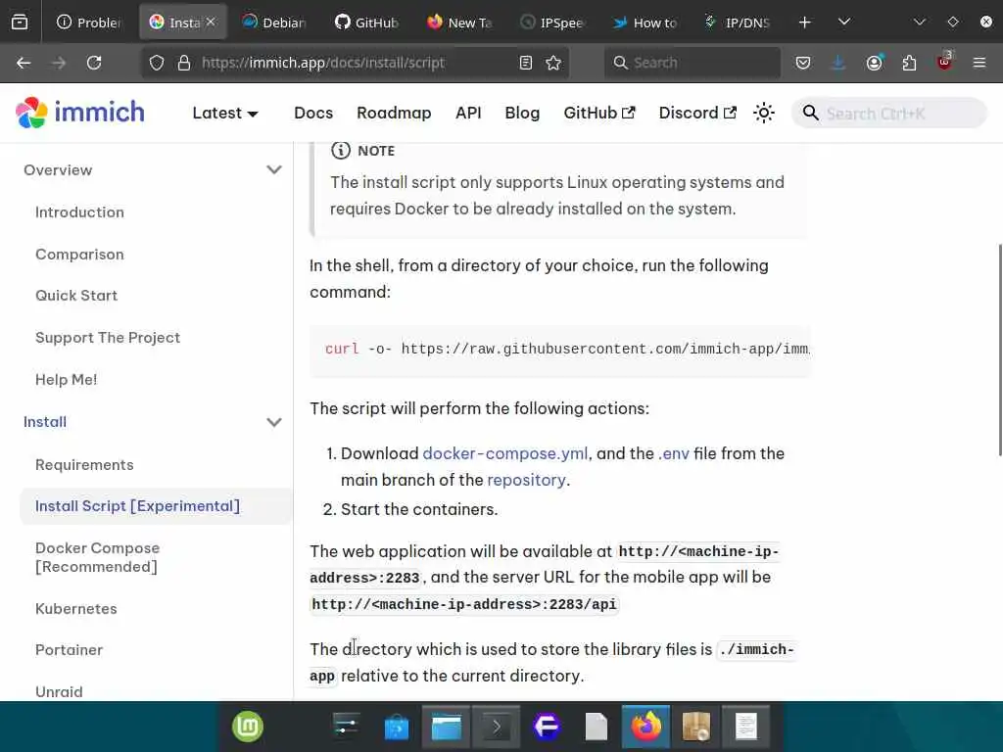This screenshot has height=752, width=1003.
Task: Click the Firefox Search box
Action: click(693, 63)
